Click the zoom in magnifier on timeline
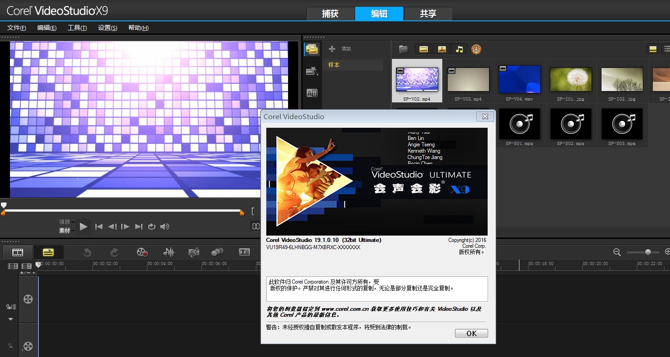670x357 pixels. pyautogui.click(x=667, y=252)
